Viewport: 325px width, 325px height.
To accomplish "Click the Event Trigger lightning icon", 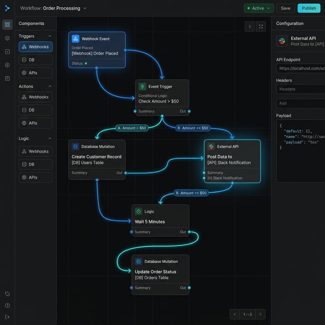I will [x=143, y=86].
